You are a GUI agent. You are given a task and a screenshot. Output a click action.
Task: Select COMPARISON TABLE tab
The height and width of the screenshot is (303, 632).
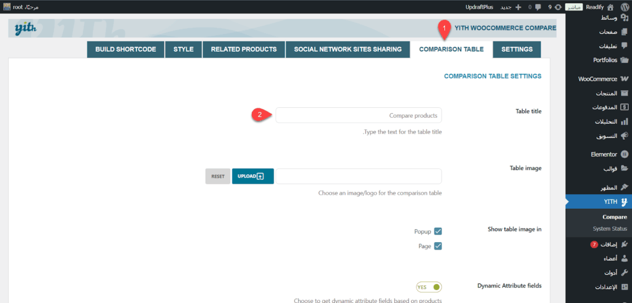[451, 49]
